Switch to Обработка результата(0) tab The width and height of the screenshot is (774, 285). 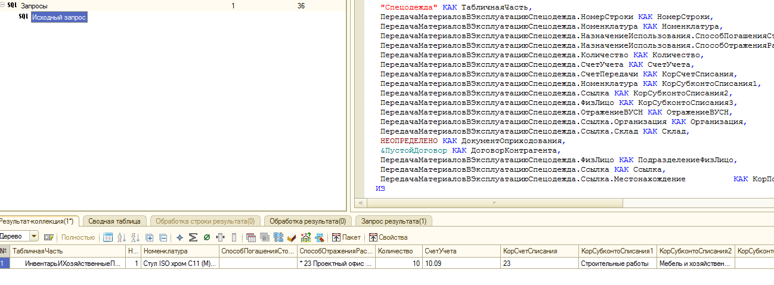pyautogui.click(x=307, y=221)
